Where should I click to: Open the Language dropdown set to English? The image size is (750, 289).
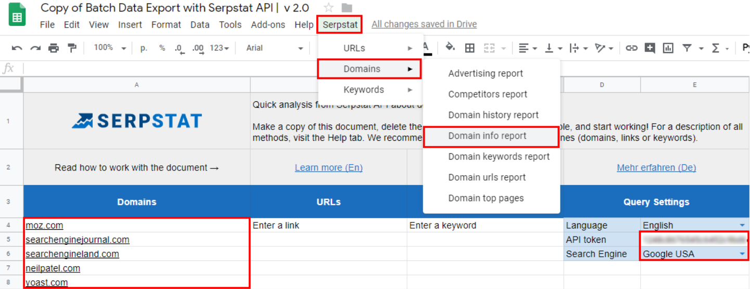(x=741, y=225)
